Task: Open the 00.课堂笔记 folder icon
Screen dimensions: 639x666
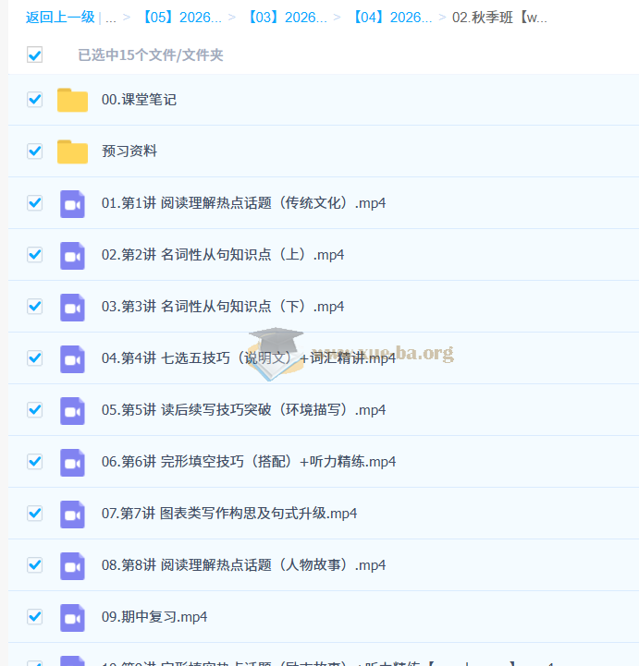Action: click(72, 100)
